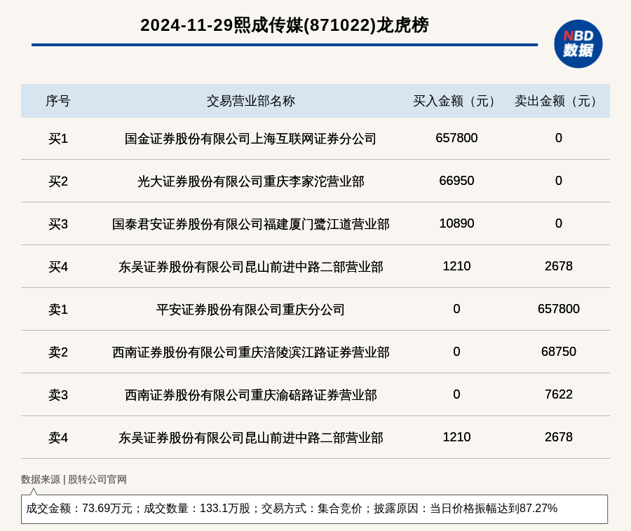Select buy amount 0 in row 卖2
631x531 pixels.
click(456, 352)
